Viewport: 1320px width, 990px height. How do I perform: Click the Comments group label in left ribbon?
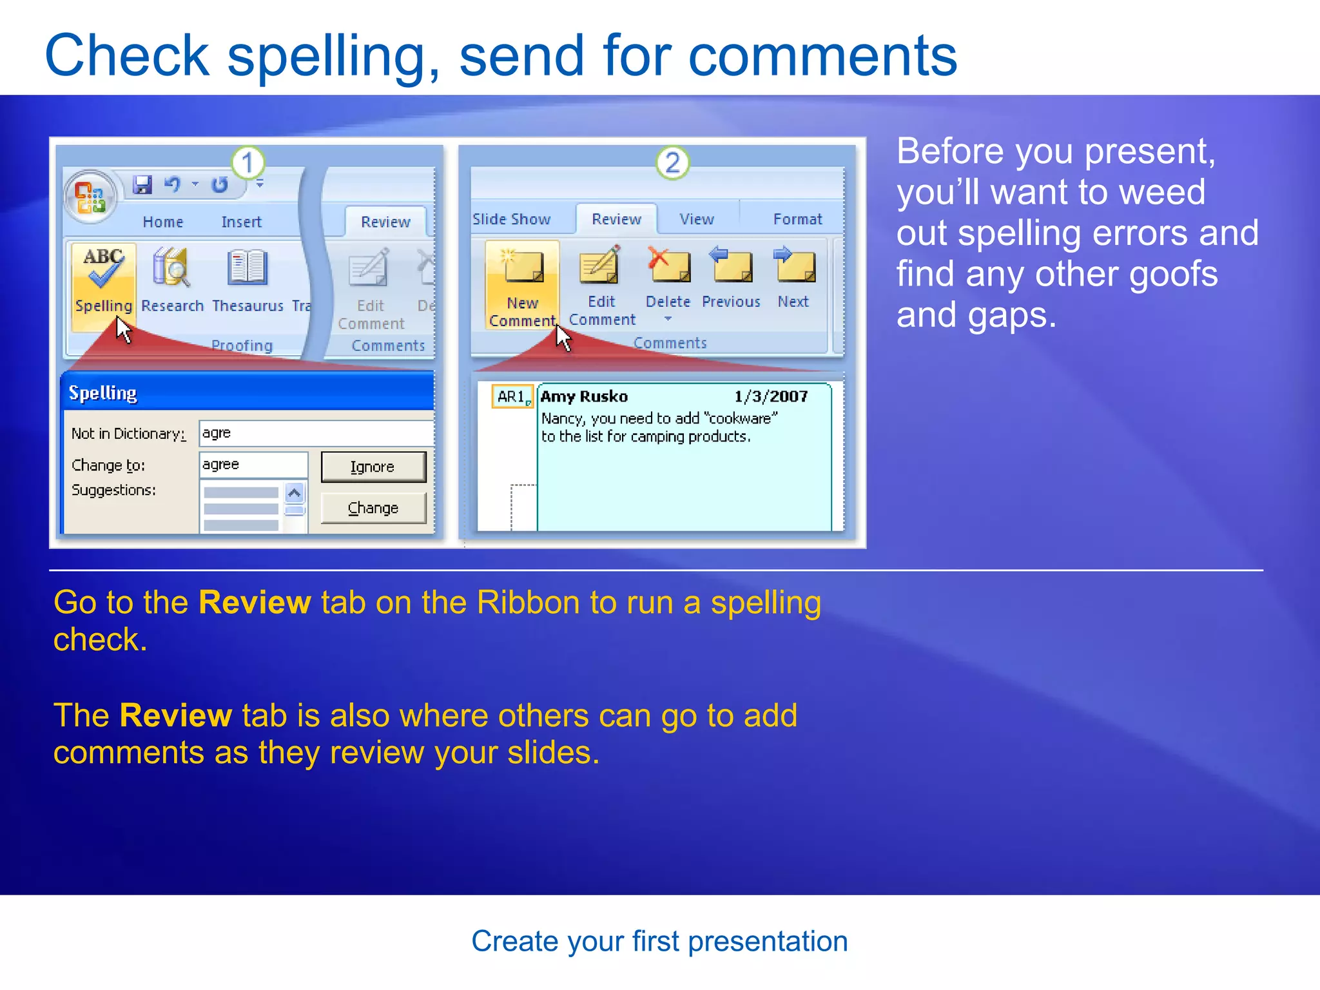pos(388,345)
